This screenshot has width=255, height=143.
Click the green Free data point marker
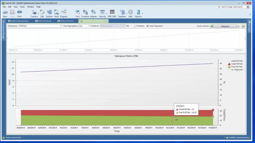pyautogui.click(x=213, y=116)
